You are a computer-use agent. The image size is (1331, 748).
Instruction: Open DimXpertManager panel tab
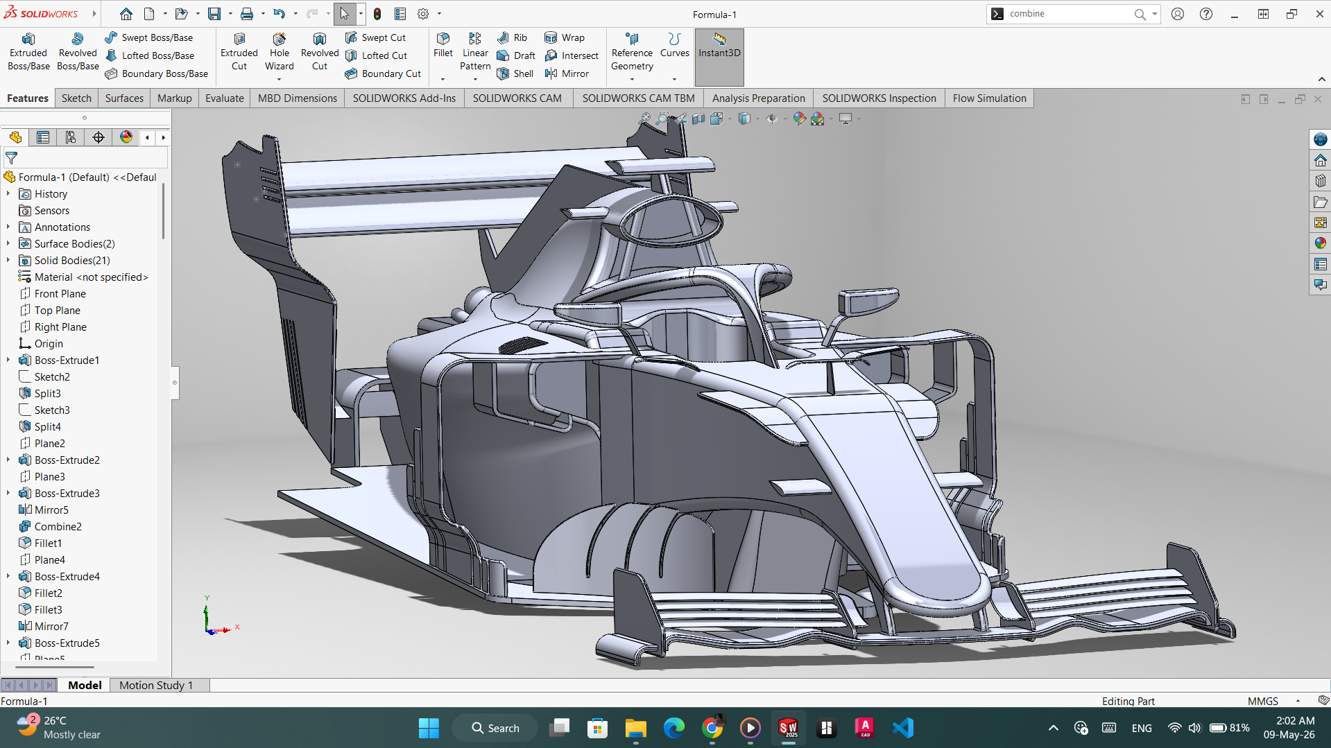tap(98, 137)
